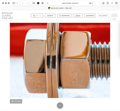120x111 pixels.
Task: Click the content blocker extension icon
Action: point(38,3)
